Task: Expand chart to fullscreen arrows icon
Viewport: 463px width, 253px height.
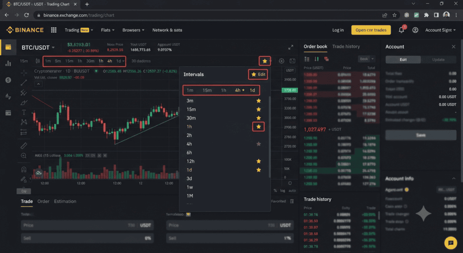Action: click(x=291, y=47)
